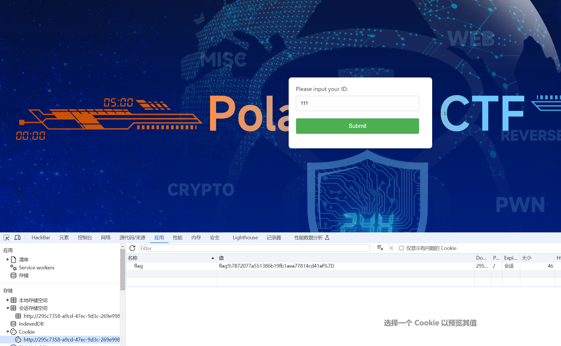Select the inspect element tool in DevTools

[6, 238]
